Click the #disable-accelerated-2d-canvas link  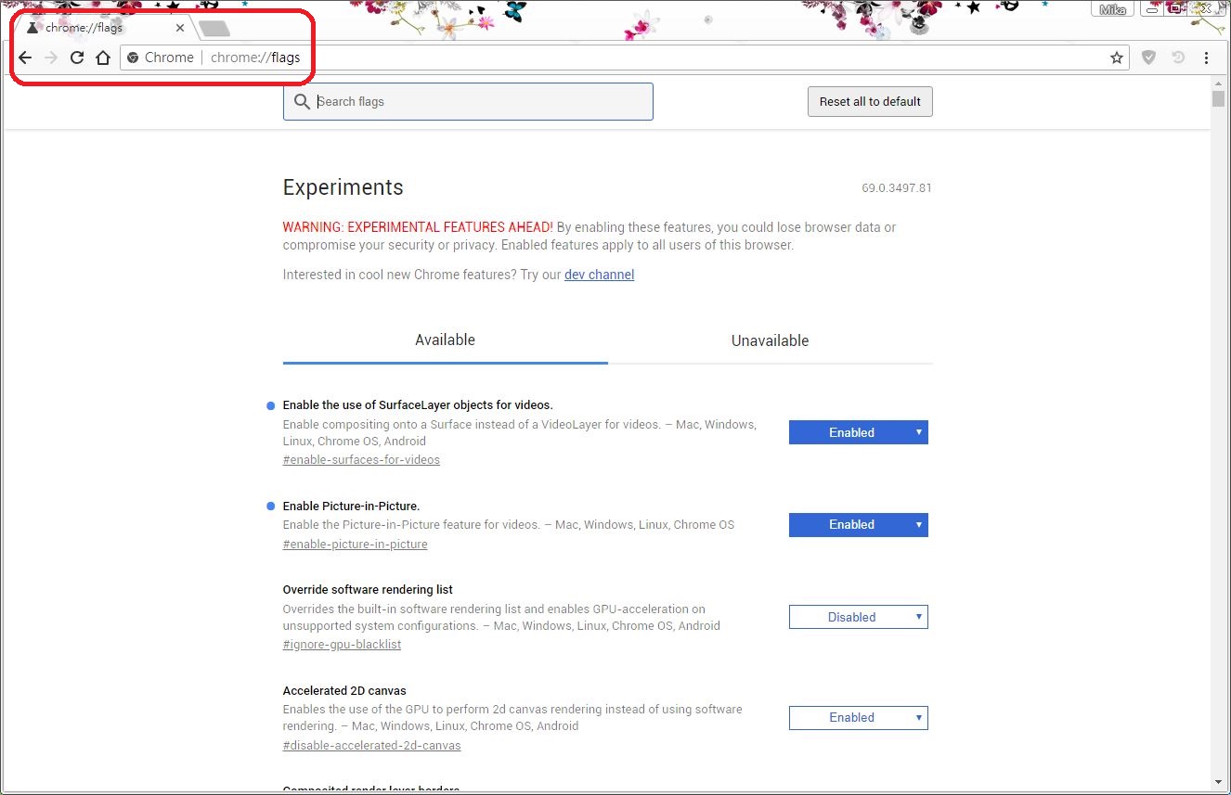tap(371, 746)
